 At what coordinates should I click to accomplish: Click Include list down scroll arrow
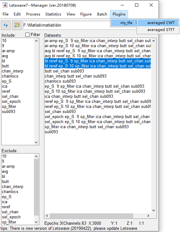(36, 142)
